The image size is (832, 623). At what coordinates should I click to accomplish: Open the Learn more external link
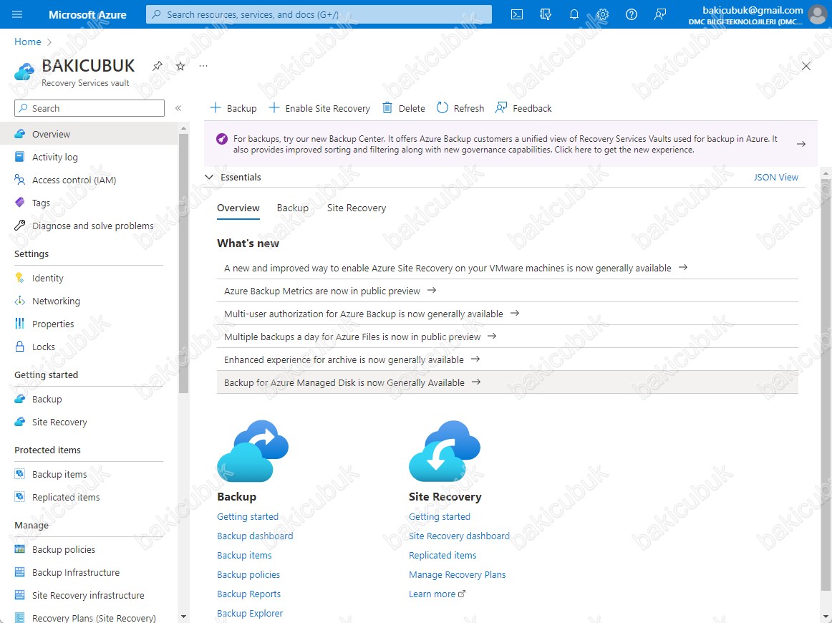point(437,594)
